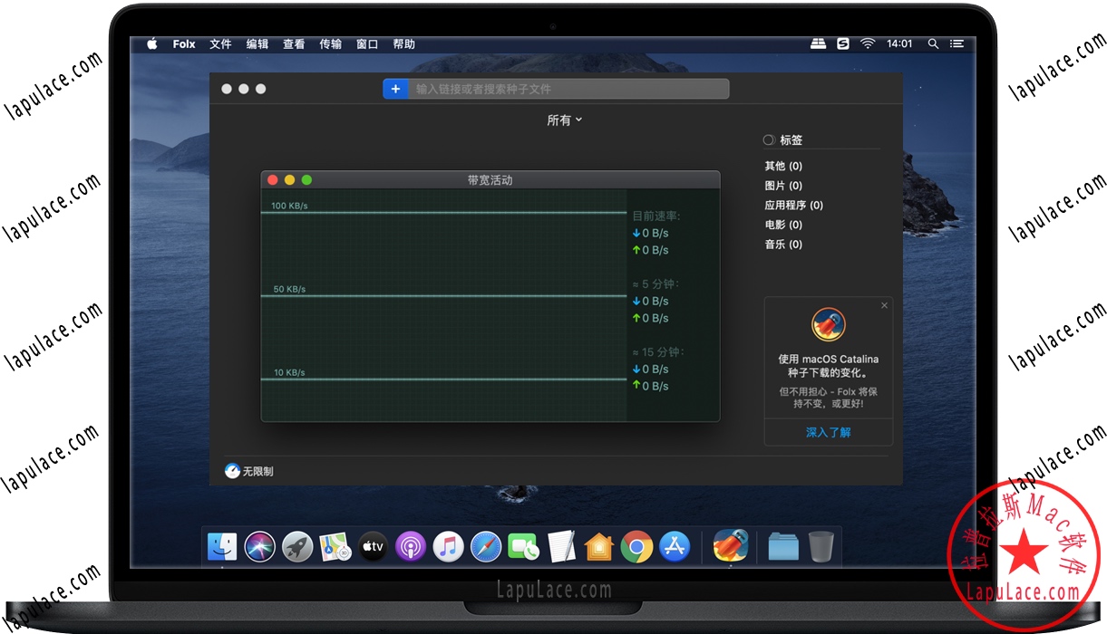The height and width of the screenshot is (634, 1107).
Task: Launch the Music app from the Dock
Action: tap(448, 546)
